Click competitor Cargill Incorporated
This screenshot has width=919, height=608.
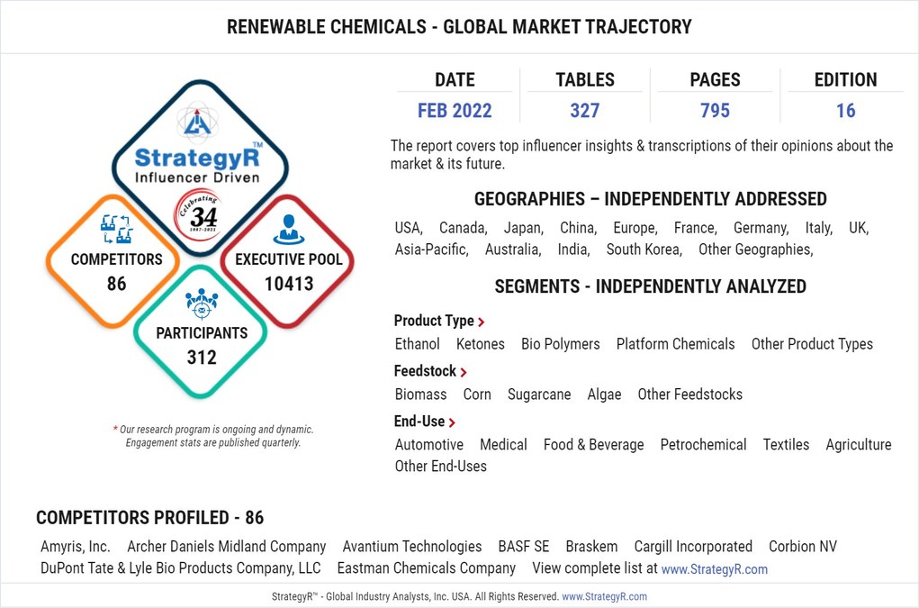693,547
